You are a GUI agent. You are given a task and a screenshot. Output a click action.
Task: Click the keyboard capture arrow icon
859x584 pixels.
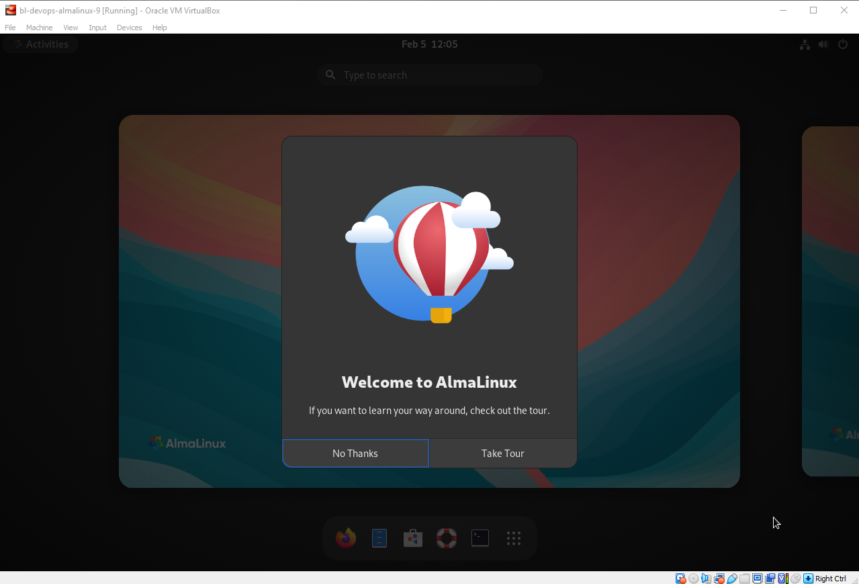[808, 578]
